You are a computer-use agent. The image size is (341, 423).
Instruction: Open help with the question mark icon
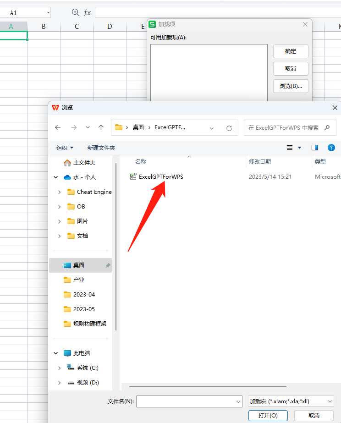pyautogui.click(x=331, y=148)
